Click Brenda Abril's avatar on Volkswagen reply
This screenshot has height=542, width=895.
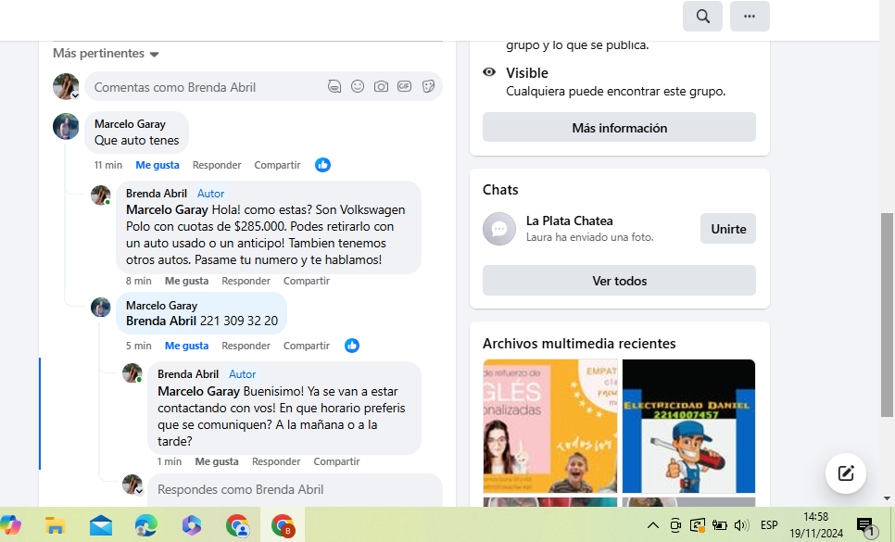click(x=100, y=195)
